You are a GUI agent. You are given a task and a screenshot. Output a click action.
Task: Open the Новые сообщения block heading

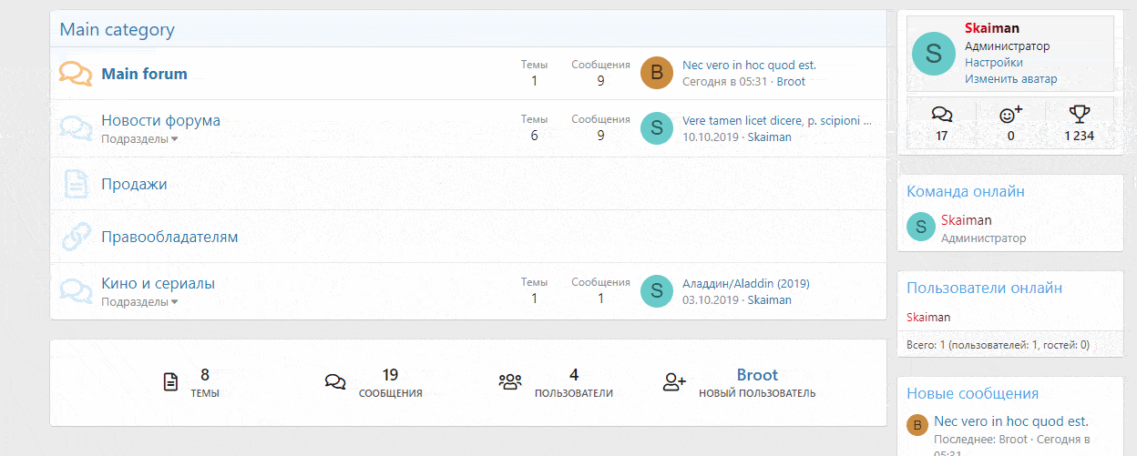972,393
